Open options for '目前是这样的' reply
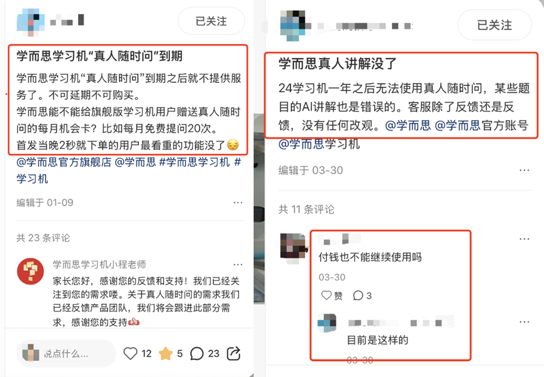This screenshot has width=544, height=377. point(525,322)
